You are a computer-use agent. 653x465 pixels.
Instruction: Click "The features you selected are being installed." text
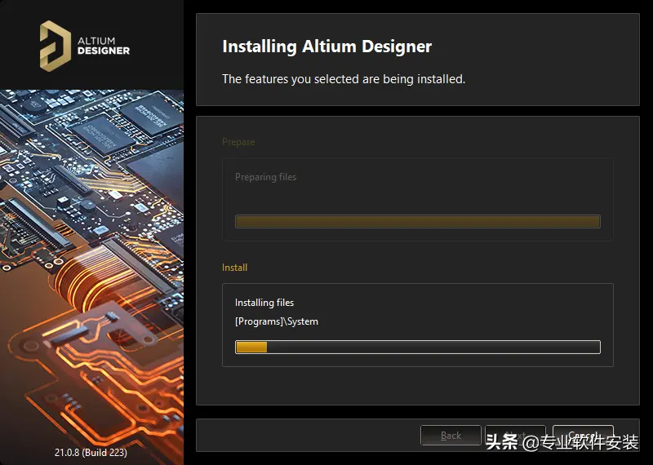coord(344,78)
